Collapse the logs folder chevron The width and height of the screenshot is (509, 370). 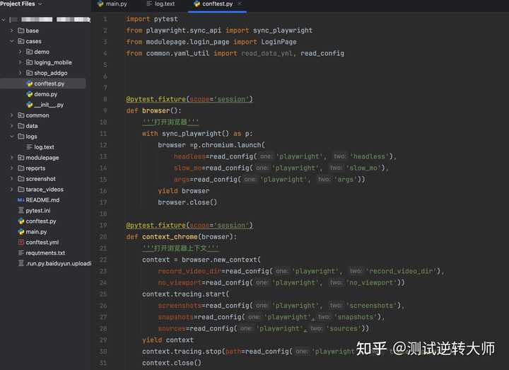pos(12,137)
